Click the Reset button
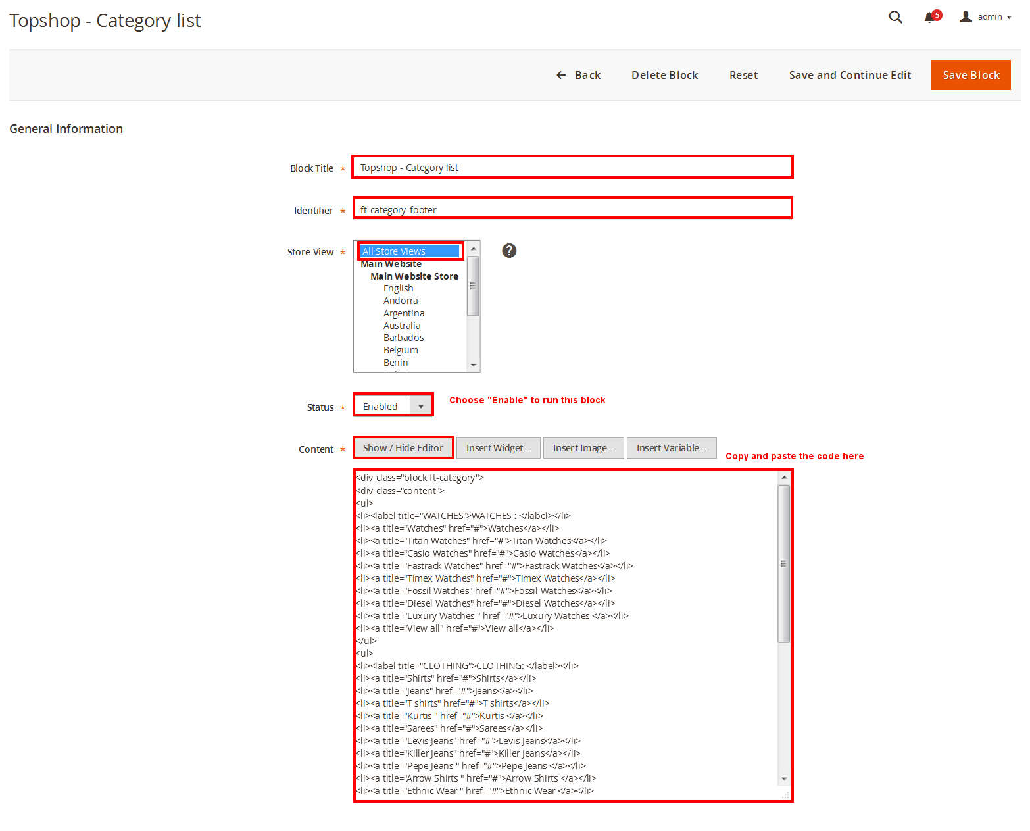 tap(743, 75)
